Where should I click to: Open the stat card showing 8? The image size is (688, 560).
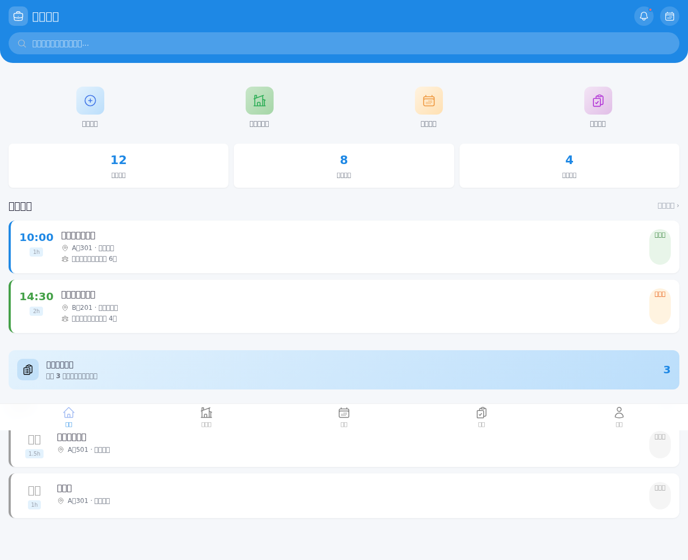[344, 166]
